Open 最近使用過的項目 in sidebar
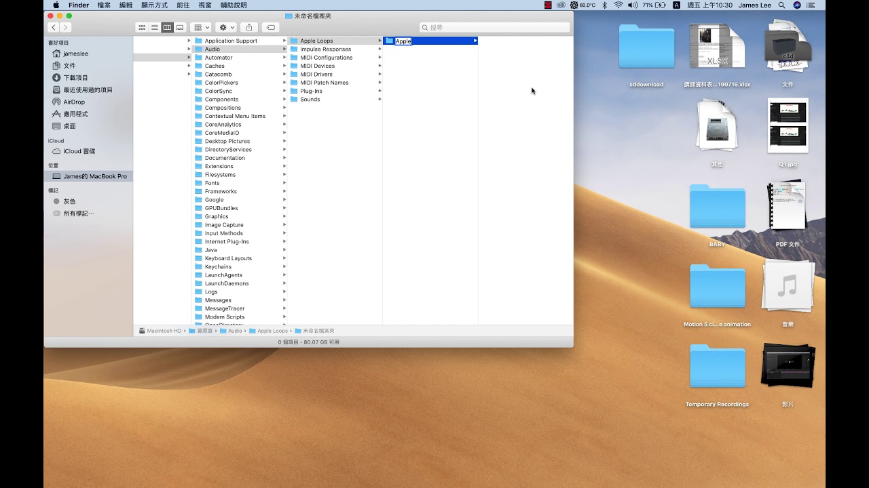Viewport: 869px width, 488px height. [x=88, y=89]
